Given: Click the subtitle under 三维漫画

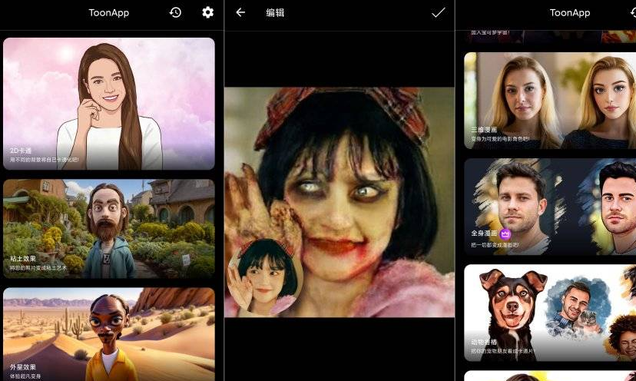Looking at the screenshot, I should point(500,139).
